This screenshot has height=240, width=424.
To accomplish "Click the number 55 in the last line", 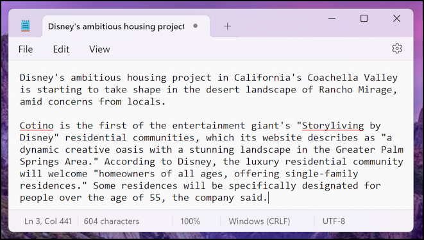I will pos(155,198).
